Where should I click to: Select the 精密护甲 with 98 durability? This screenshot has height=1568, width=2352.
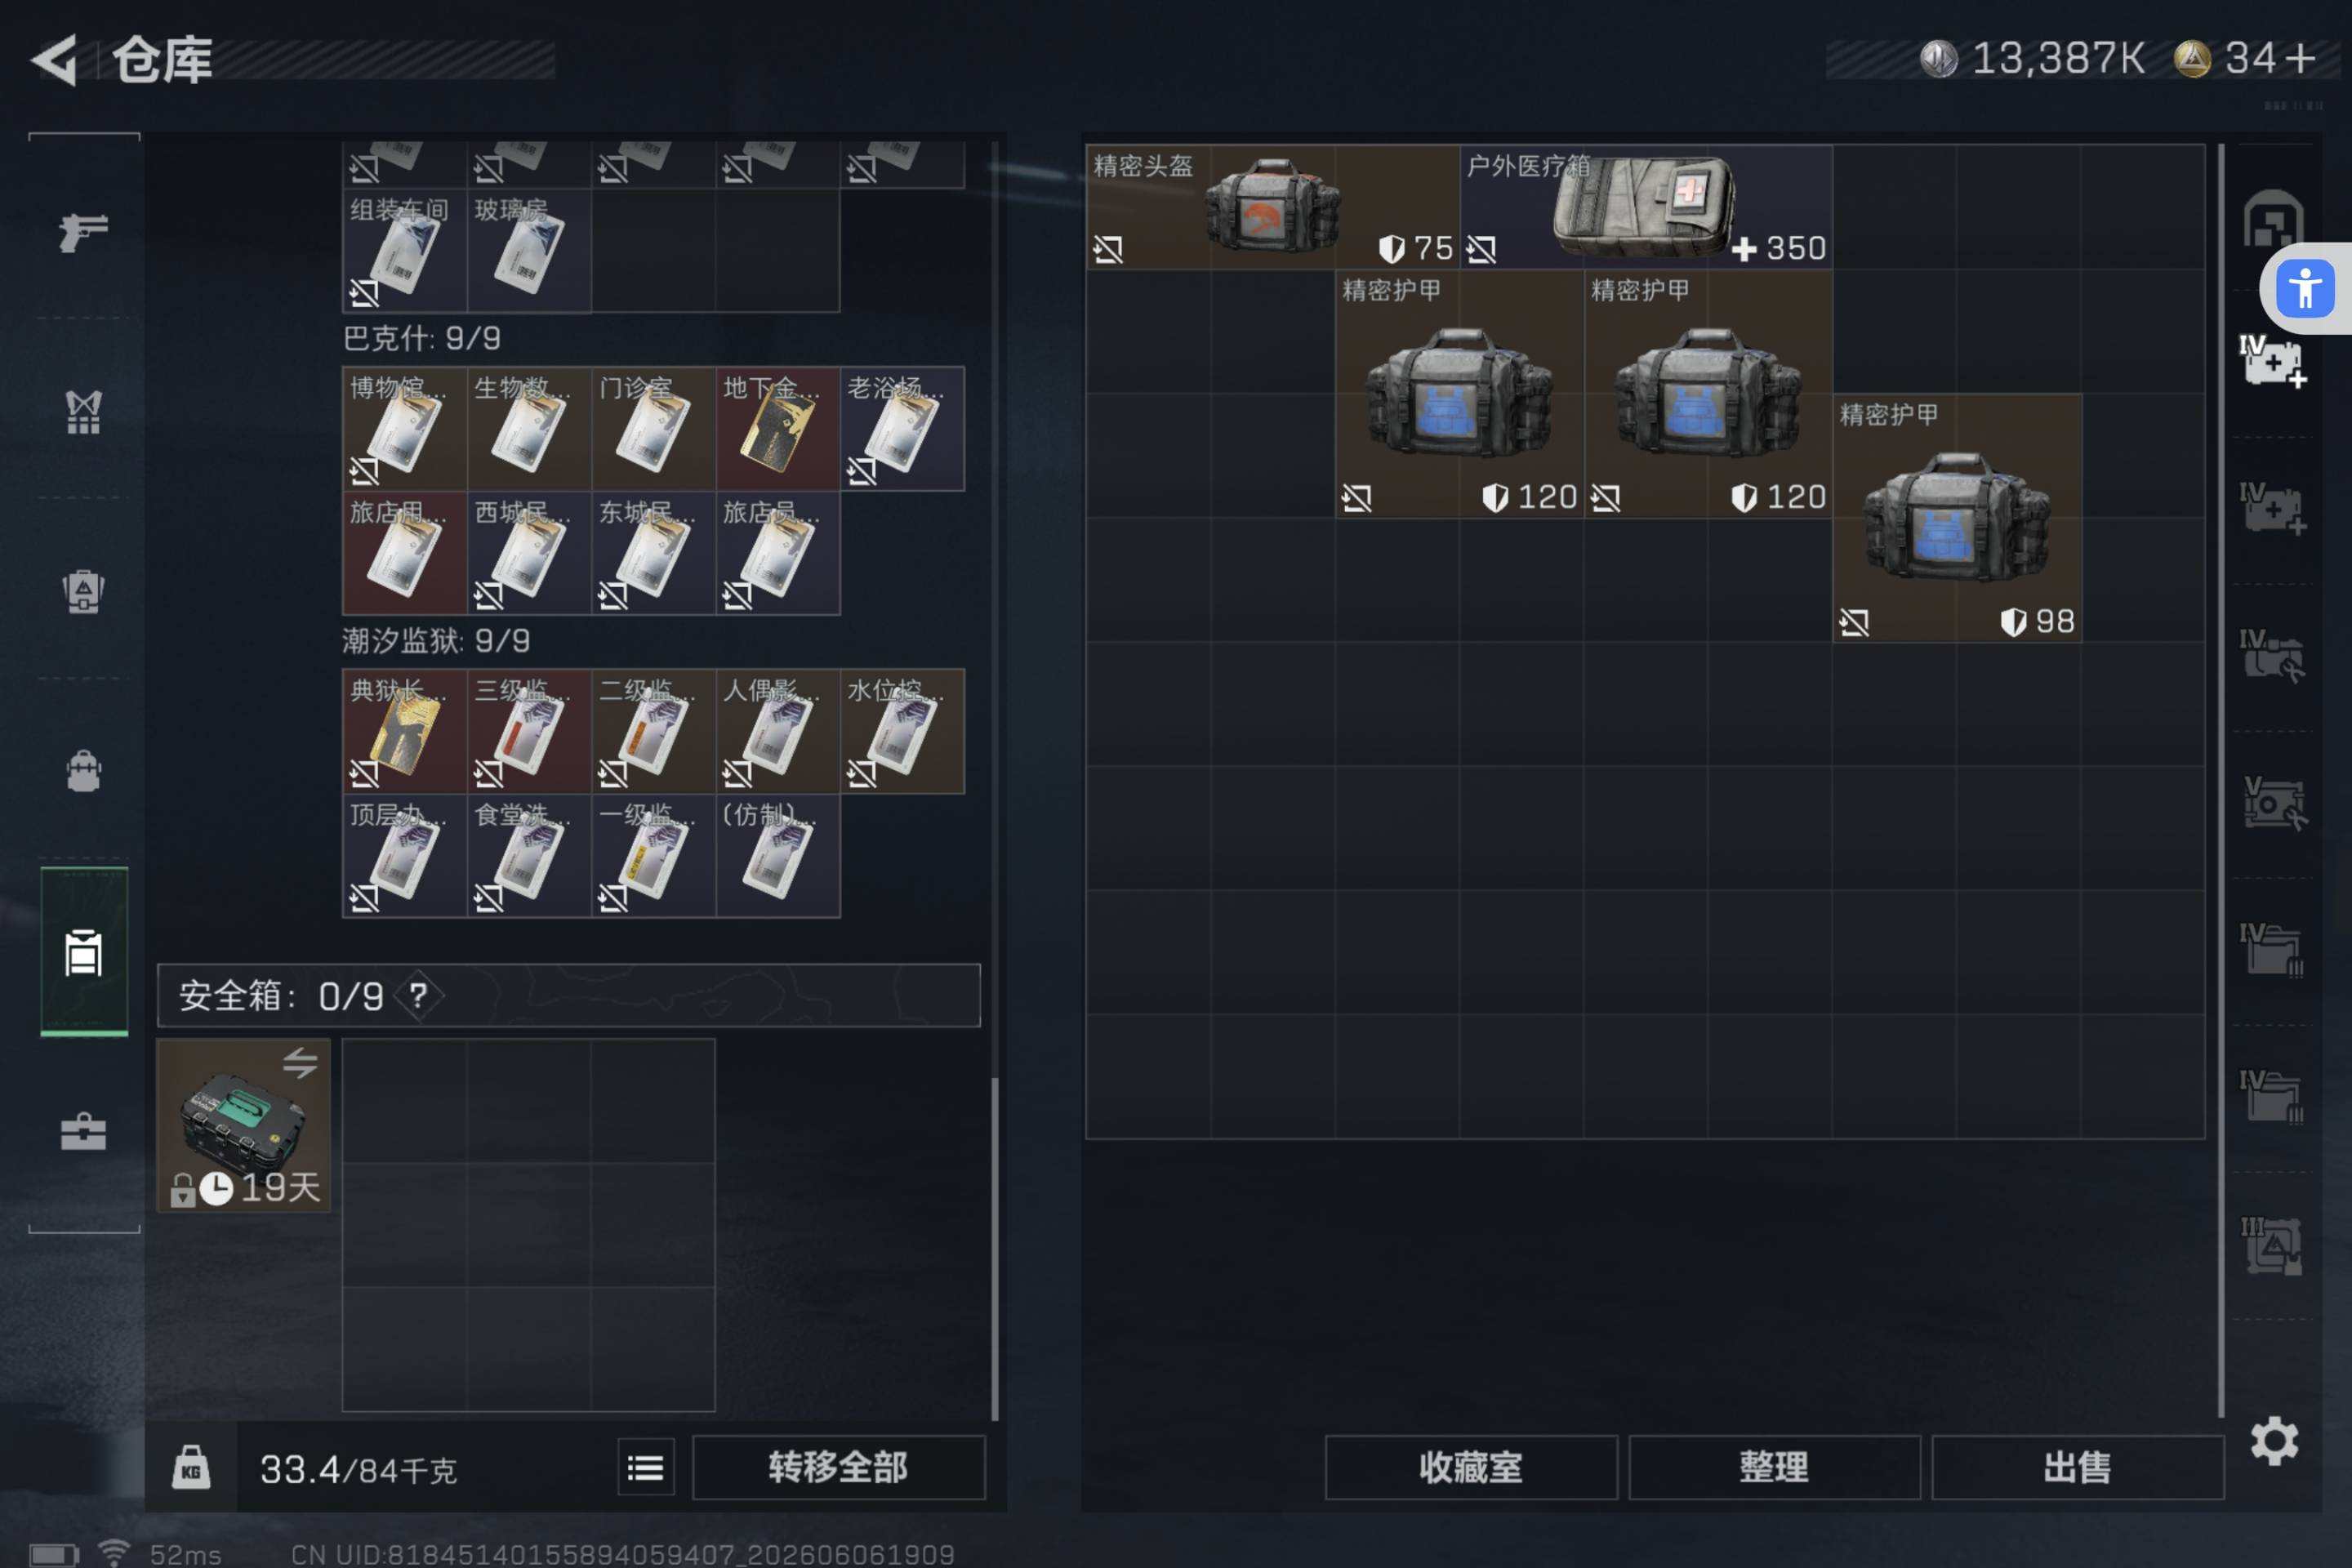[1957, 518]
